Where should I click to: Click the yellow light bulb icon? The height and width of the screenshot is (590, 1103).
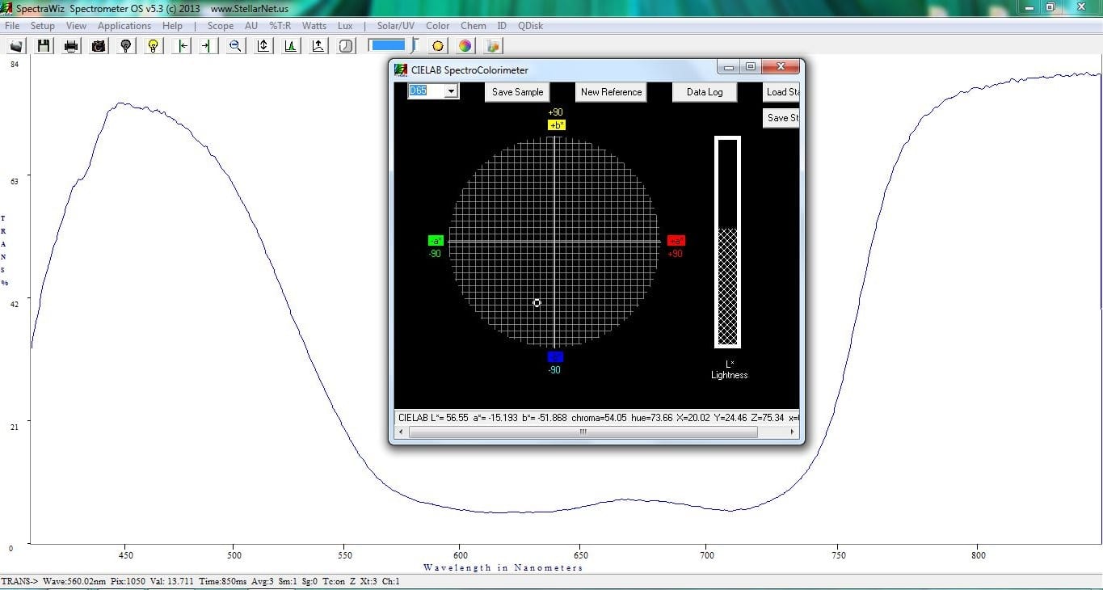coord(154,46)
